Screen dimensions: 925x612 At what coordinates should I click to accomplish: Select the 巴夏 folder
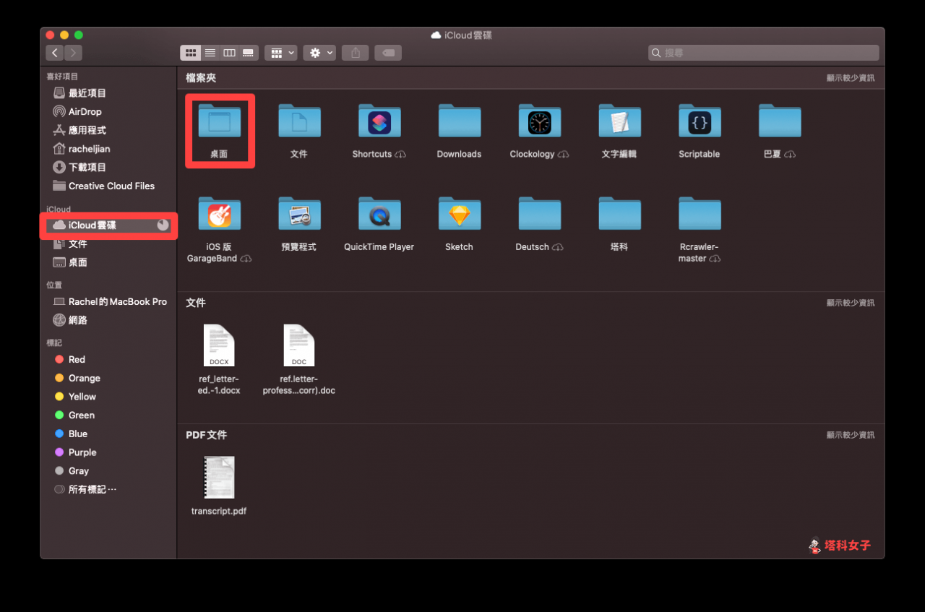tap(780, 120)
